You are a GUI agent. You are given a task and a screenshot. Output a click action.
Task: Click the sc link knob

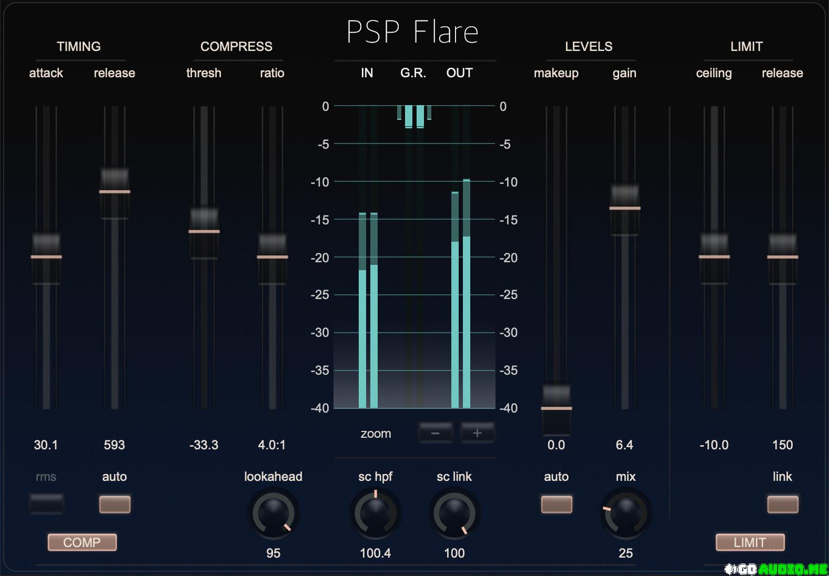(x=454, y=513)
